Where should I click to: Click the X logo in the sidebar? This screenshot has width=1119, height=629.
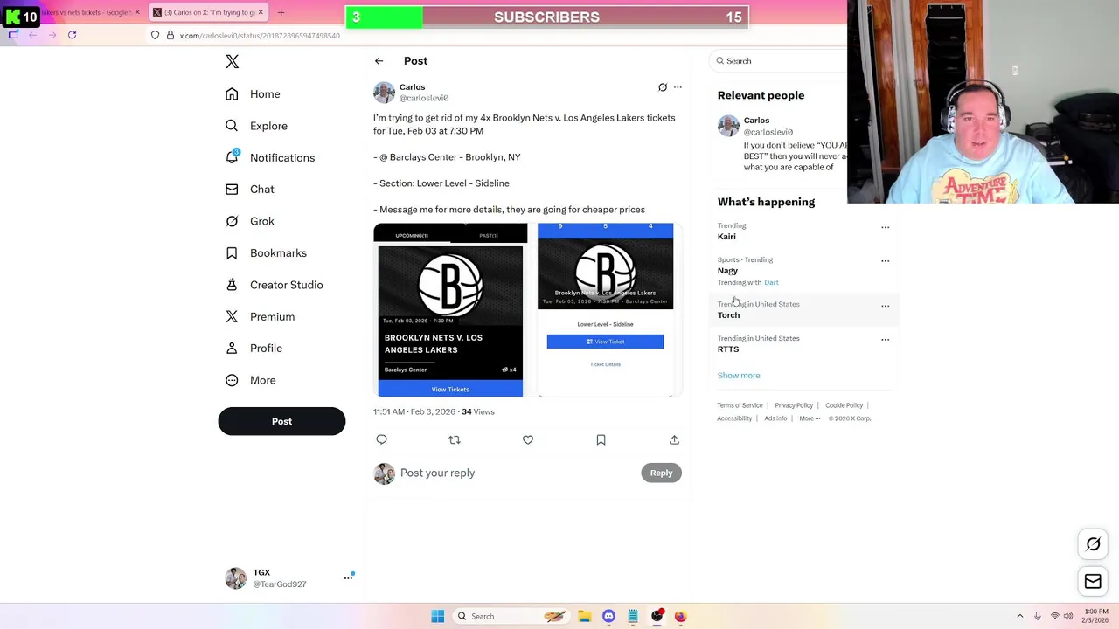coord(232,61)
